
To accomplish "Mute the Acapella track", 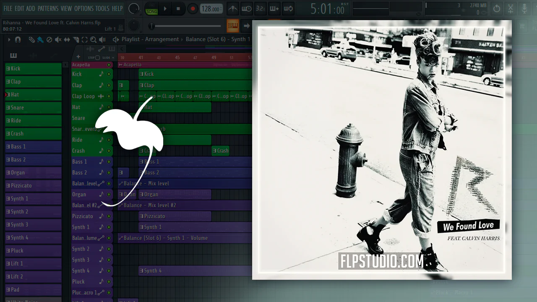I will click(109, 65).
